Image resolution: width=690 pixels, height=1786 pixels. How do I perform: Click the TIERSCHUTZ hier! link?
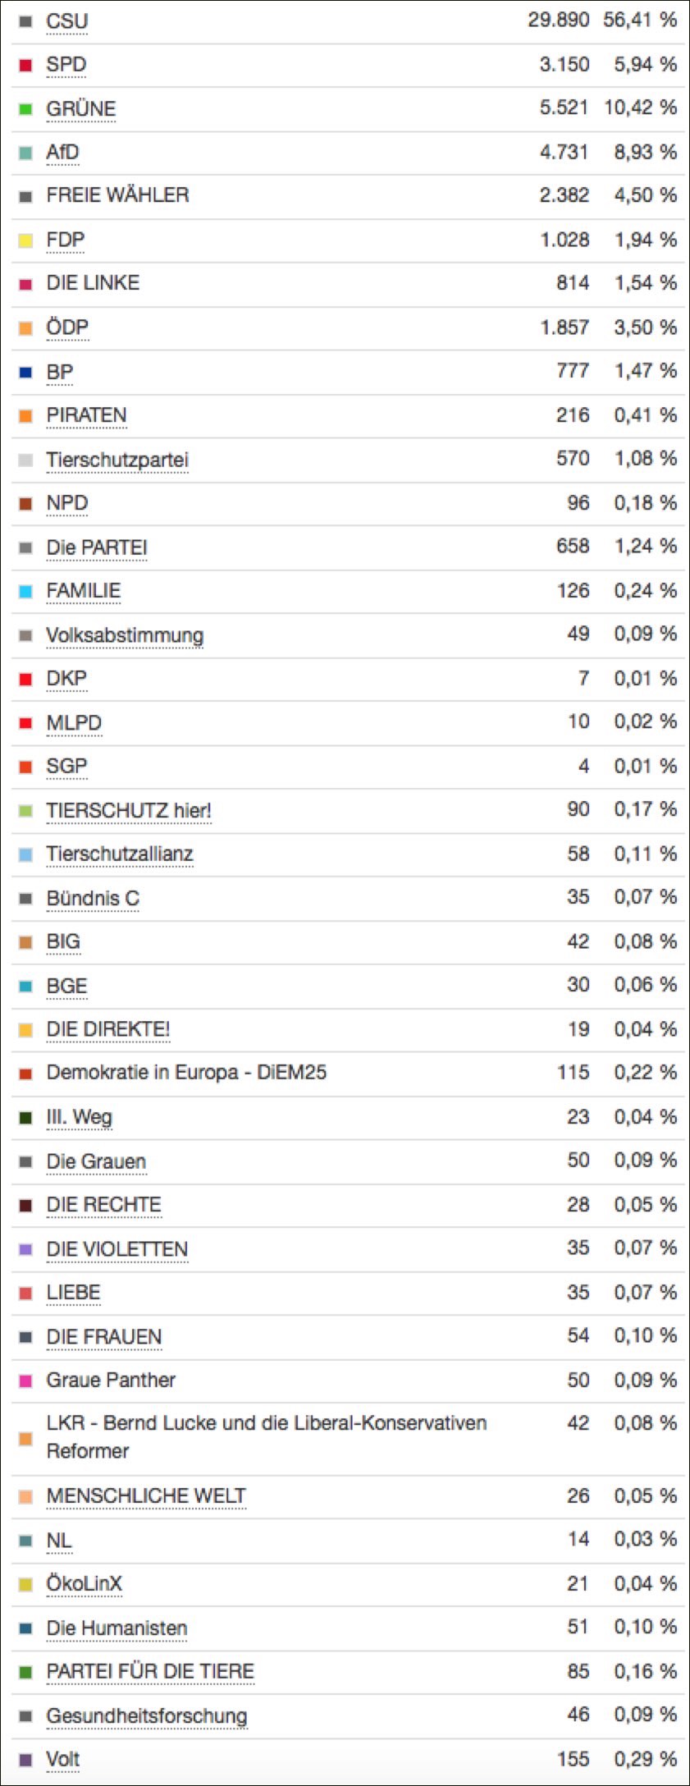pyautogui.click(x=128, y=811)
